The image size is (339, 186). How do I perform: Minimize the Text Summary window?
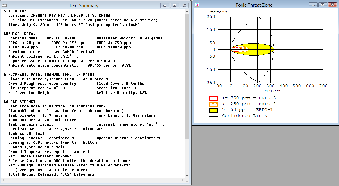coord(165,5)
